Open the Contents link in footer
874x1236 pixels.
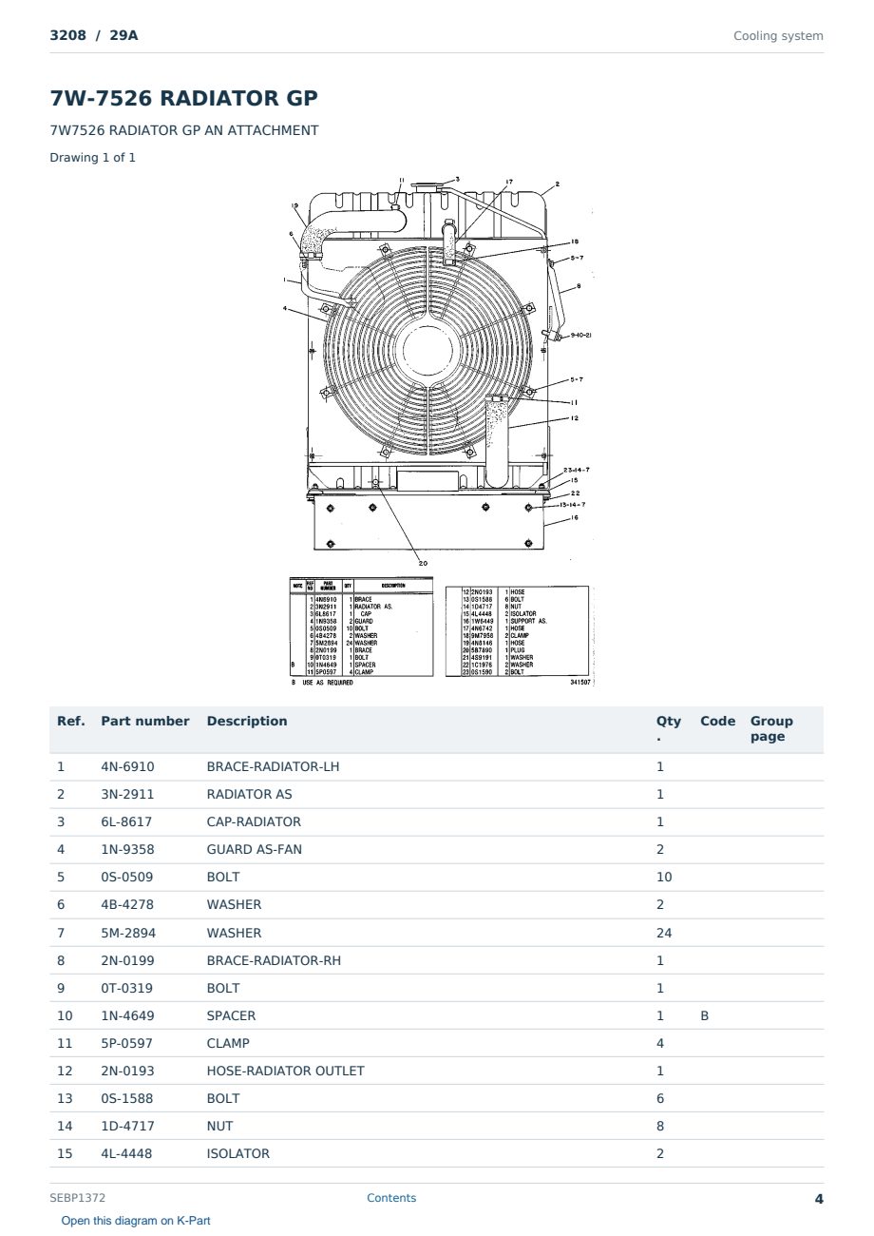(391, 1198)
